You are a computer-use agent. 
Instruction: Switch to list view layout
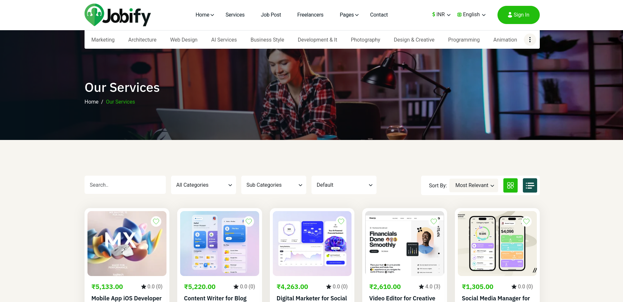coord(530,185)
